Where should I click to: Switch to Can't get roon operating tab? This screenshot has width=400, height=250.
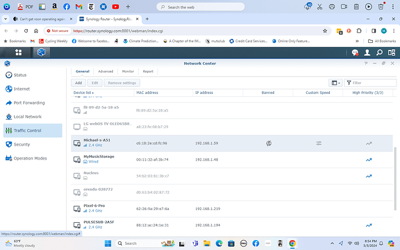42,19
